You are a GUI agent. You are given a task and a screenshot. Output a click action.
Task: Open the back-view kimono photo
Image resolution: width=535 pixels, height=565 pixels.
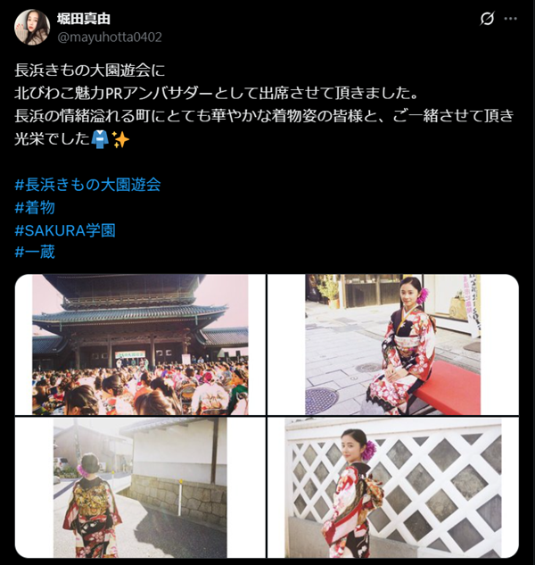click(x=140, y=487)
